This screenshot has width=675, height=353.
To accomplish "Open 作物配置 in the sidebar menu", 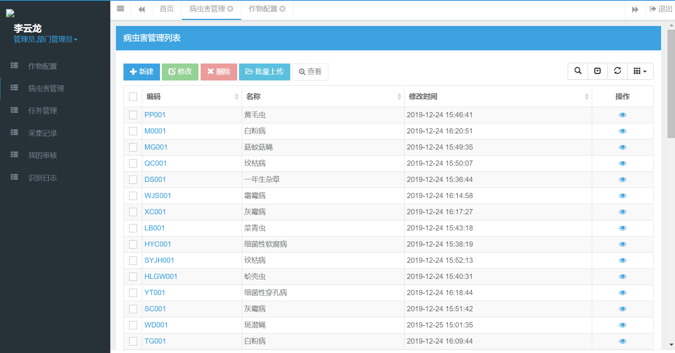I will [55, 66].
